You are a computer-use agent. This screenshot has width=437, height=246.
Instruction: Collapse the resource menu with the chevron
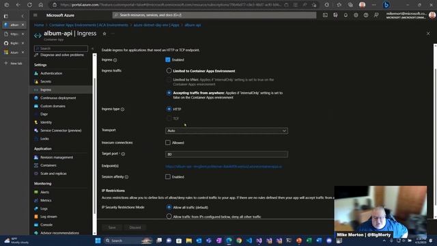[93, 49]
